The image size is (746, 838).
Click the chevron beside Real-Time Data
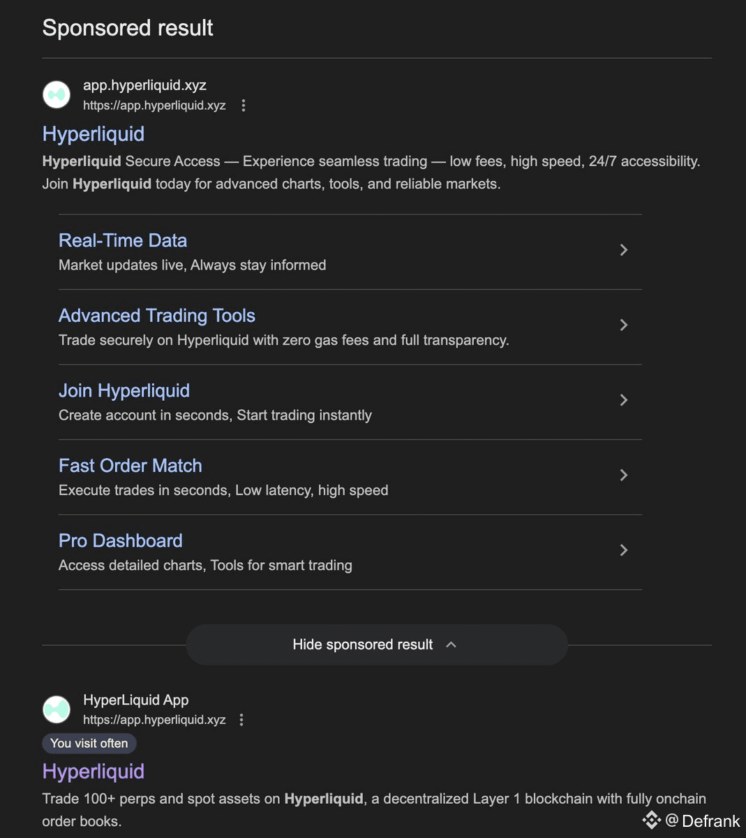tap(624, 250)
